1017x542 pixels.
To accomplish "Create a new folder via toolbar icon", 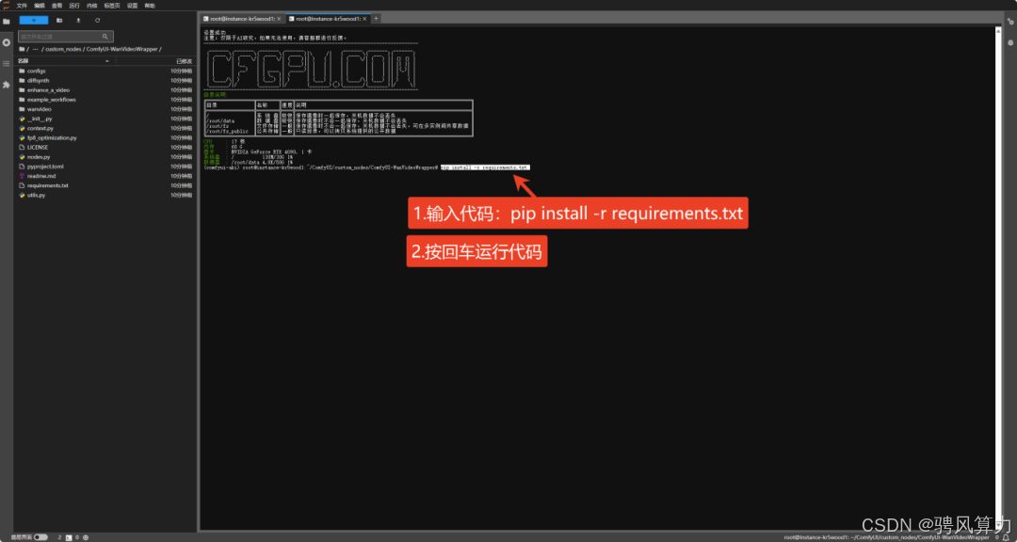I will pyautogui.click(x=59, y=20).
